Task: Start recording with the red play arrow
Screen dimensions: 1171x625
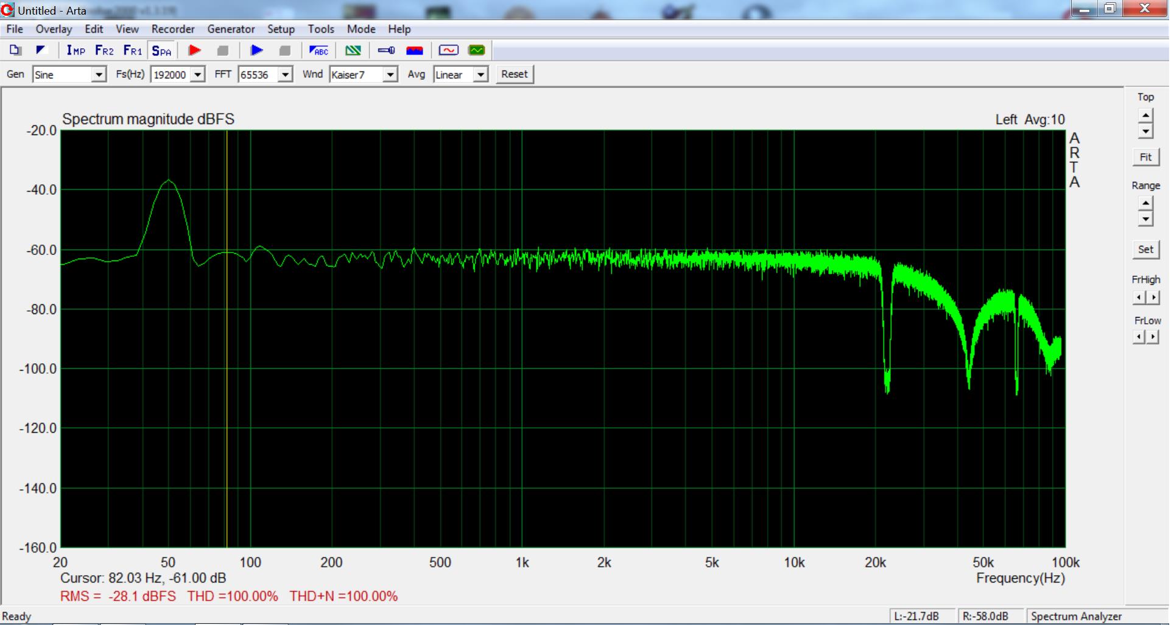Action: (x=195, y=51)
